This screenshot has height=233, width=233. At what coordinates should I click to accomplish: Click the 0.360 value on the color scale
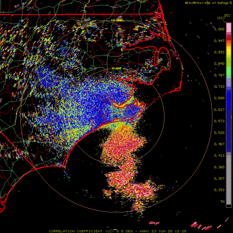(x=219, y=167)
